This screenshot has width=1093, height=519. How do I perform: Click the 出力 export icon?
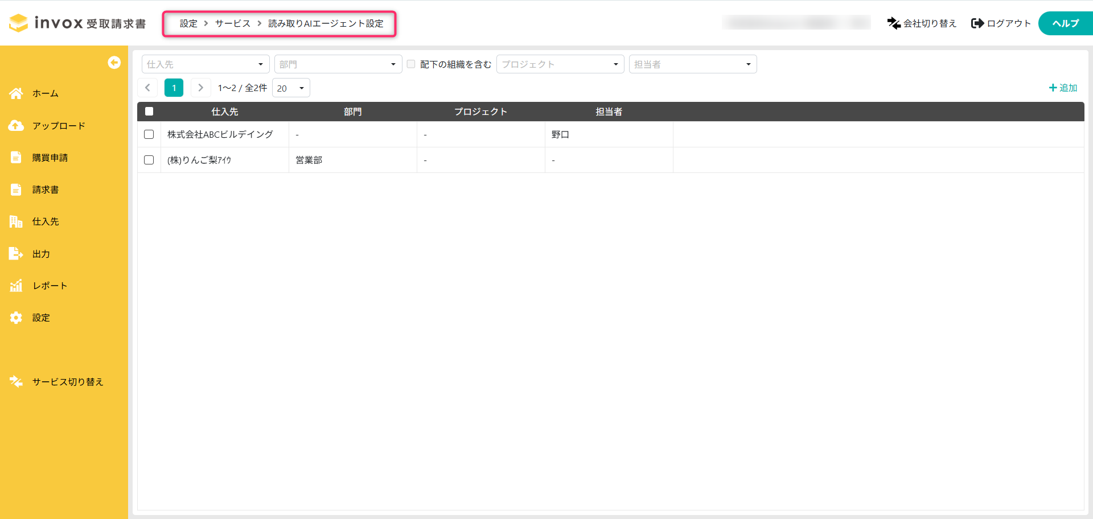[x=16, y=254]
